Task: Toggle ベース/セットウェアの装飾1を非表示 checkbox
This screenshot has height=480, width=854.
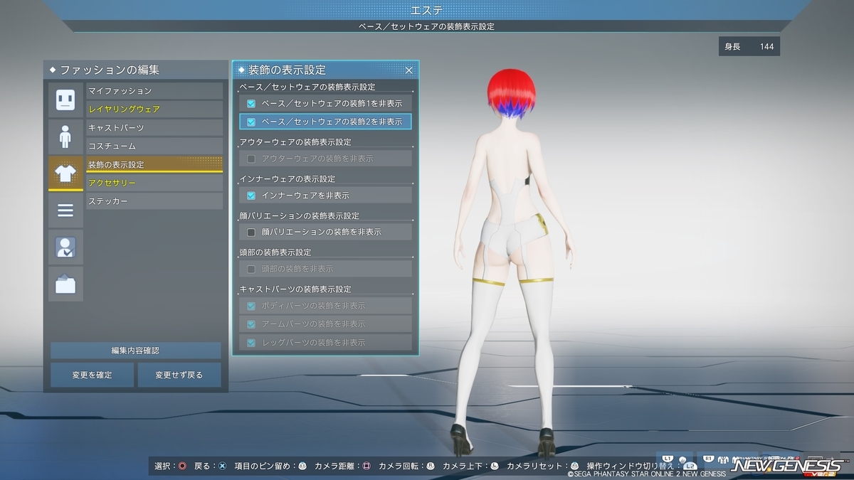Action: point(251,103)
